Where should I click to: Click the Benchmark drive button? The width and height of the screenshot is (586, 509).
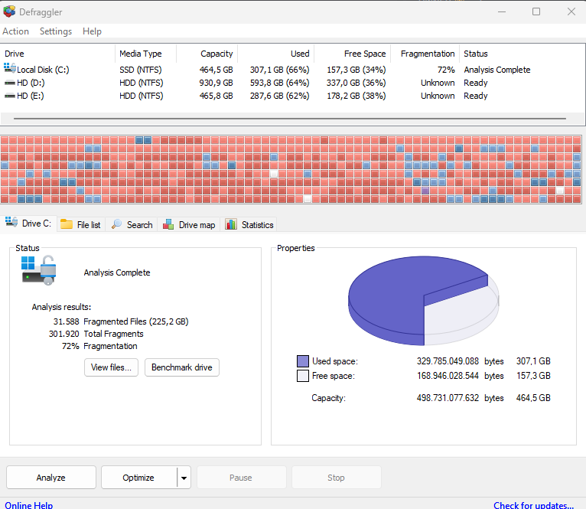tap(182, 367)
